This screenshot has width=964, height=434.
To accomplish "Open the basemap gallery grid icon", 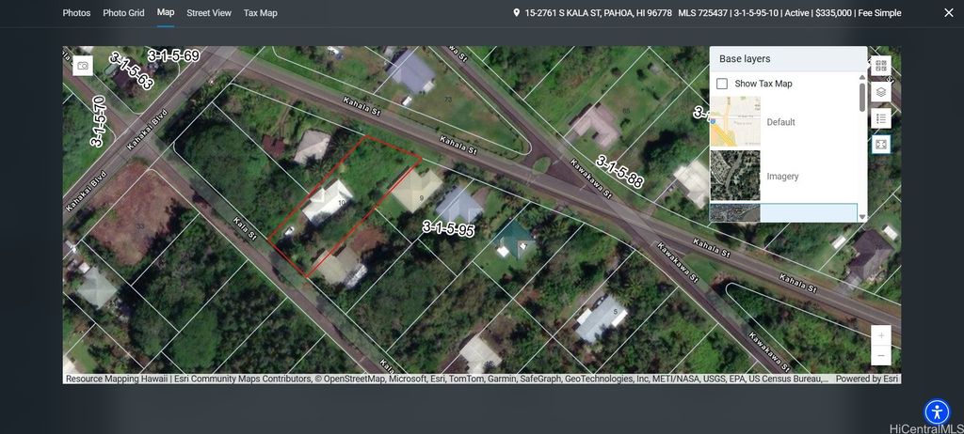I will pos(880,66).
